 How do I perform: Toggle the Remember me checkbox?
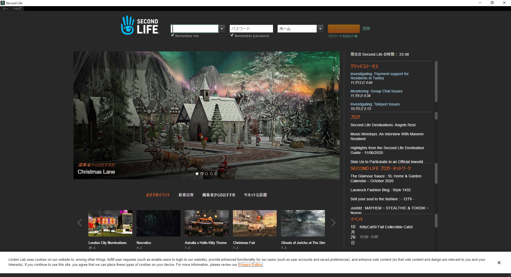coord(172,35)
